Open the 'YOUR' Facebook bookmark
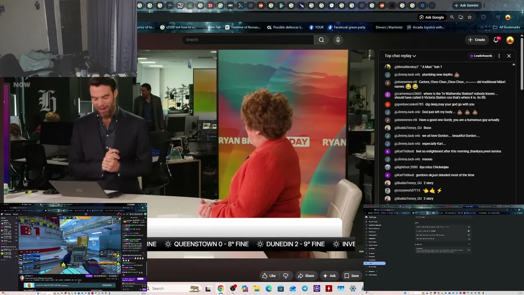 coord(316,27)
